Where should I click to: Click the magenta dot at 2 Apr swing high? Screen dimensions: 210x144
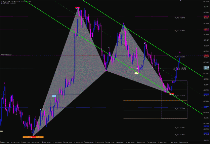point(123,23)
